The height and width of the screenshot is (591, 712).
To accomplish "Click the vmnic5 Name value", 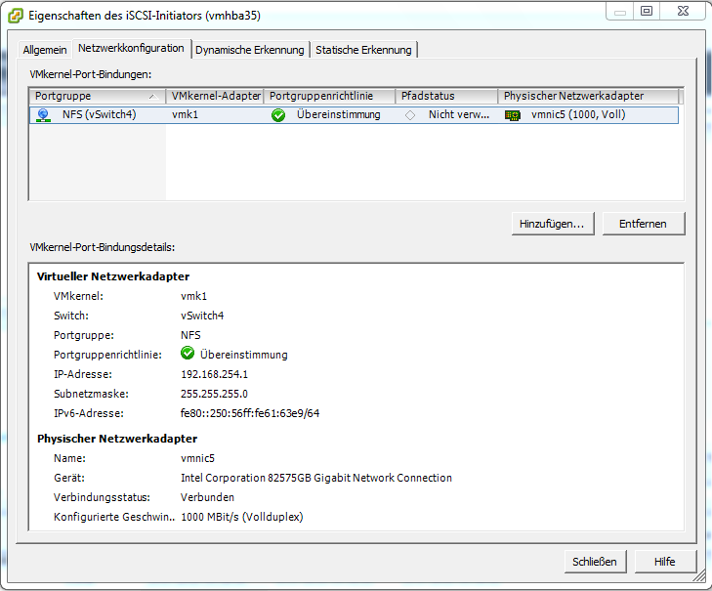I will pyautogui.click(x=197, y=458).
